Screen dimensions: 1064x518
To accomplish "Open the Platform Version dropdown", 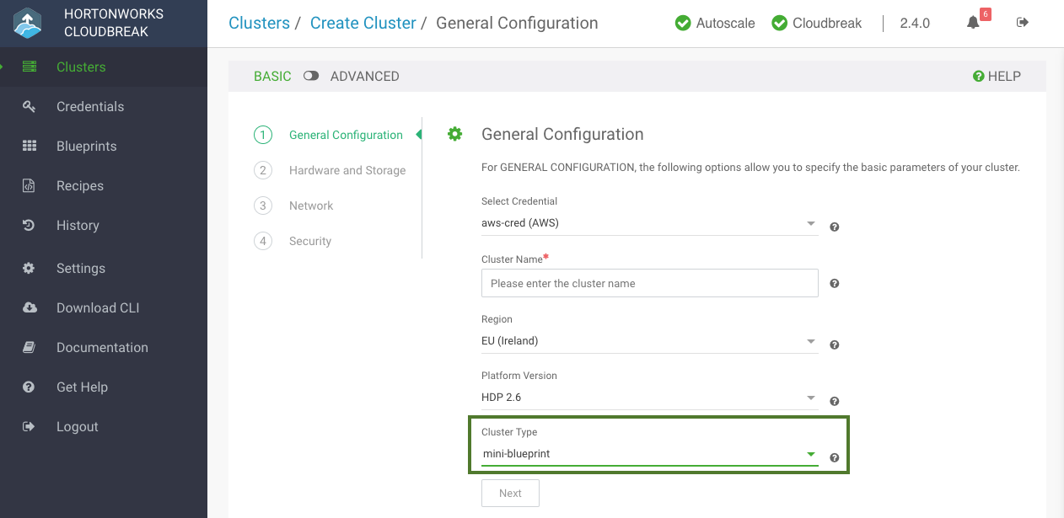I will click(649, 398).
